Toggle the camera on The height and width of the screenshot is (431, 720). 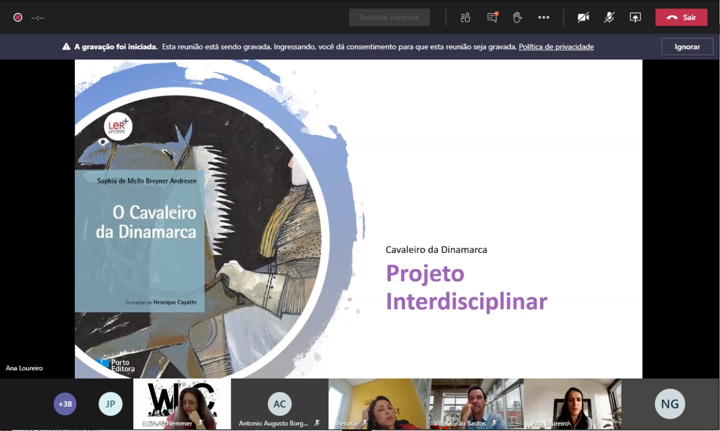(x=583, y=17)
